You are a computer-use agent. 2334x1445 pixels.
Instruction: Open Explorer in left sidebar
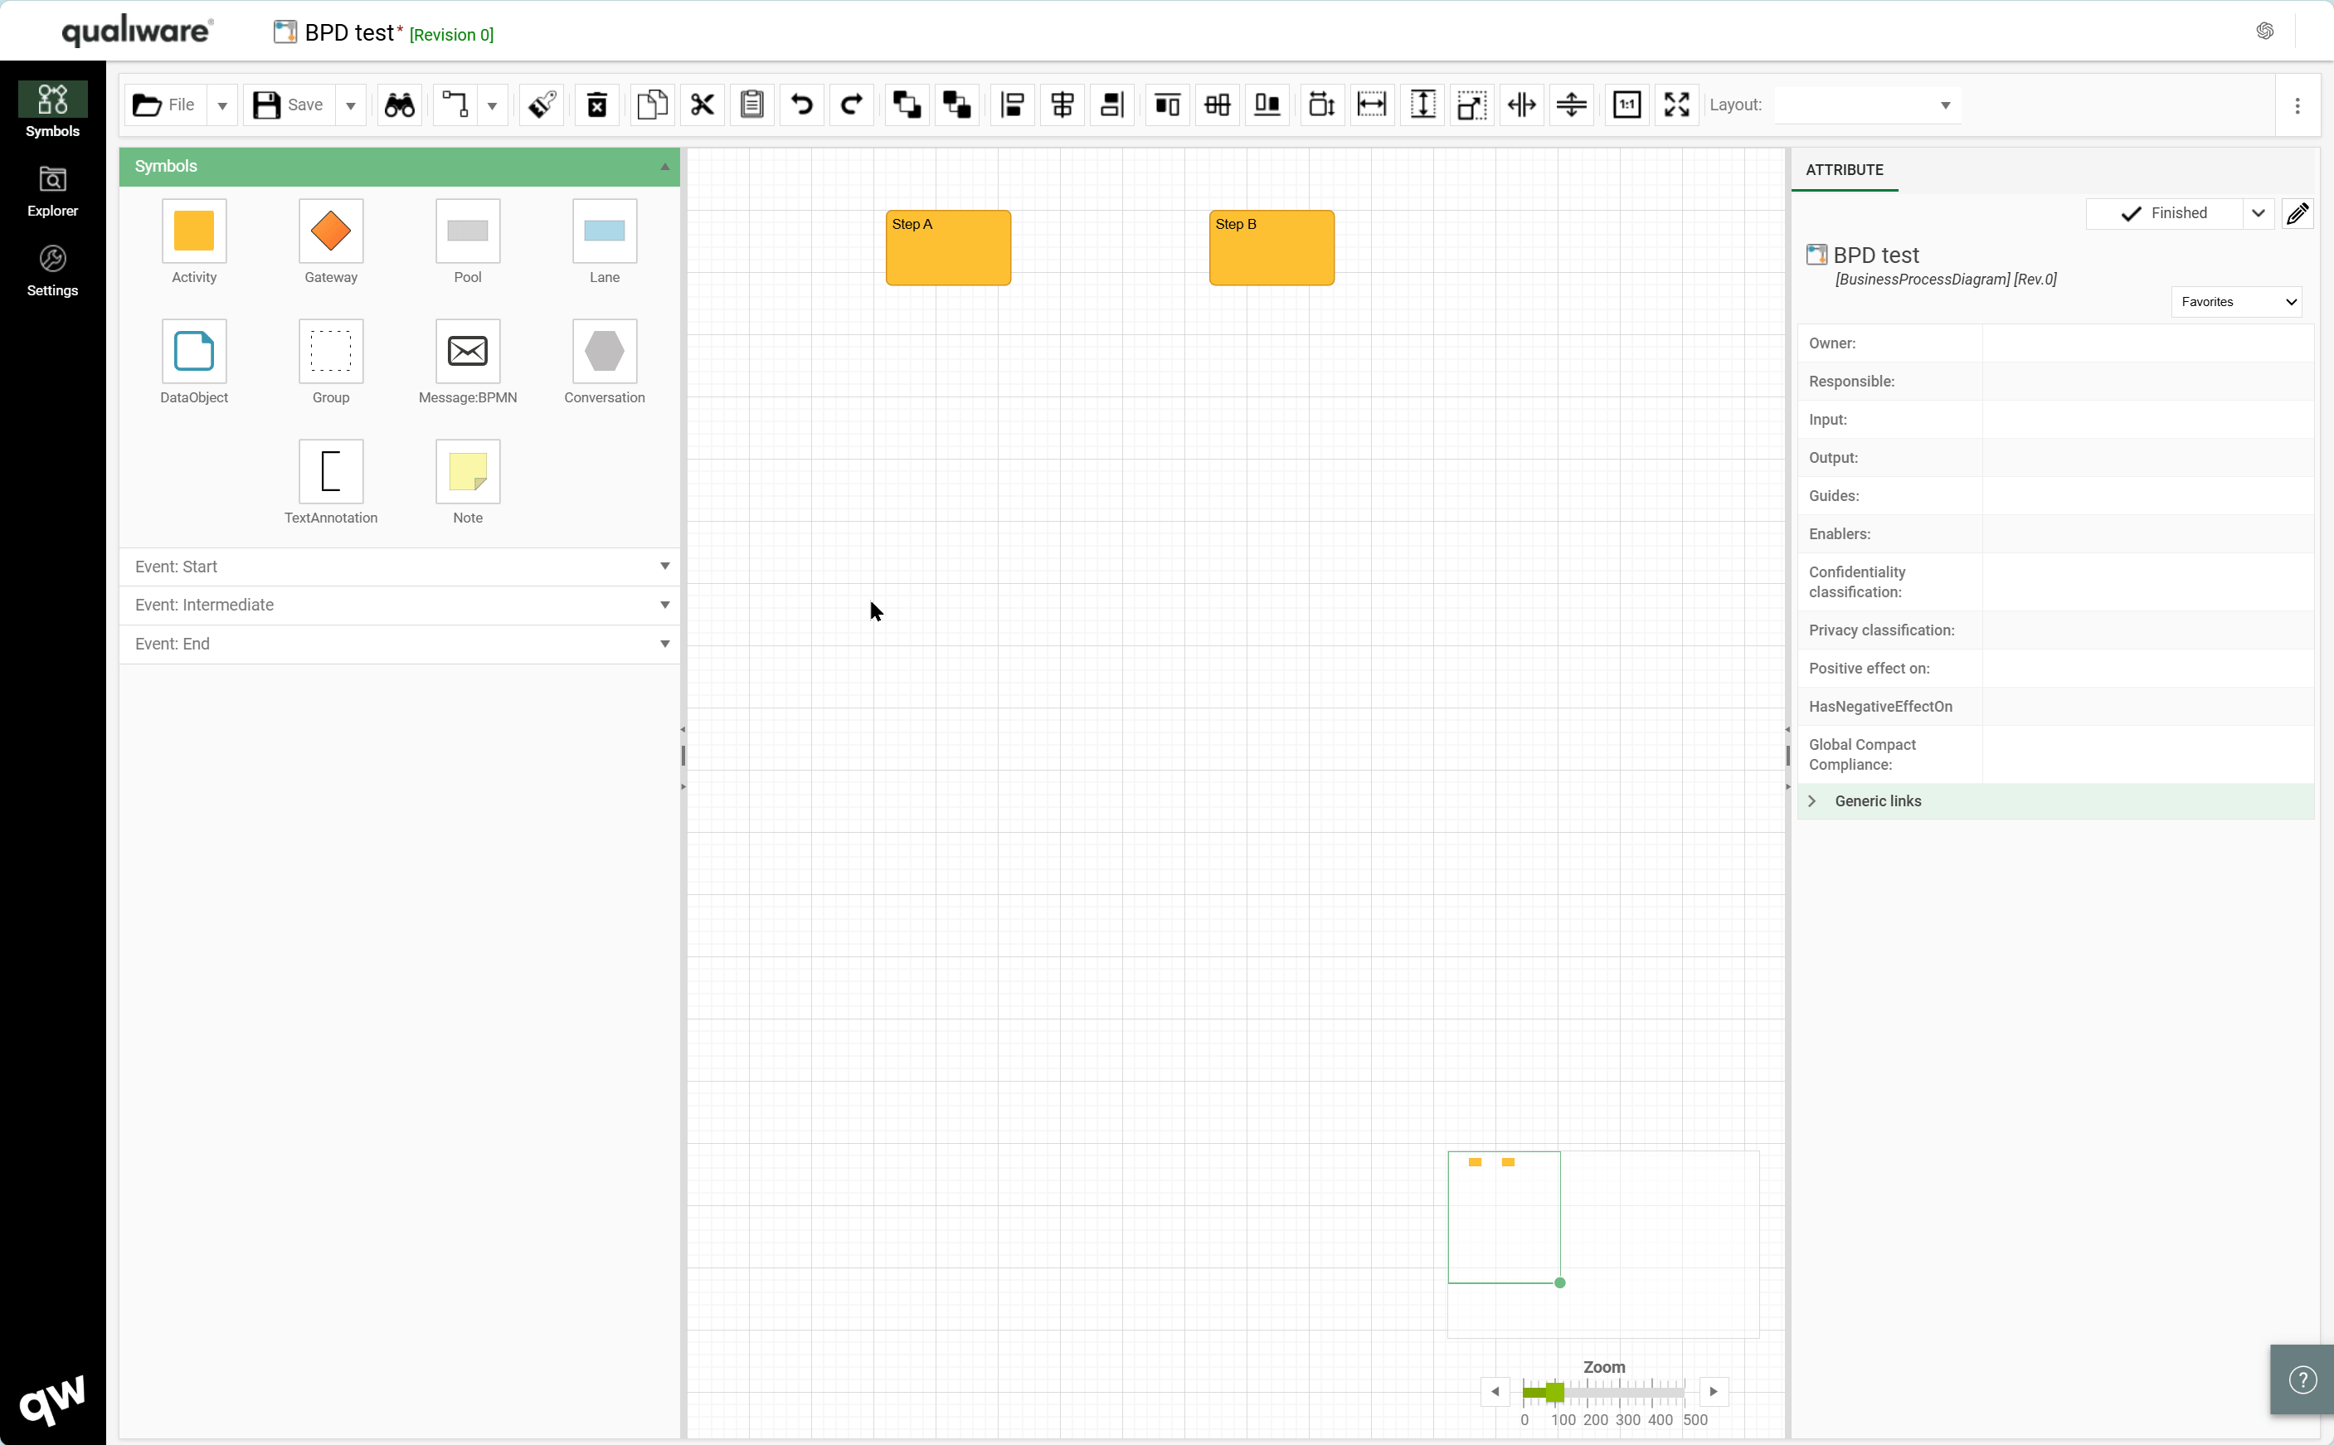click(52, 191)
